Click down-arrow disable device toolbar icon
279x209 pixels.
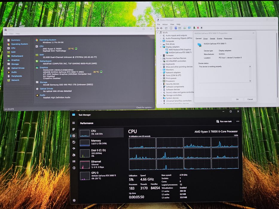pyautogui.click(x=202, y=28)
